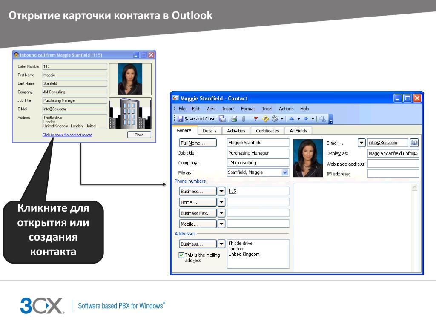Click company building image in Inbound call window
This screenshot has width=436, height=327.
(130, 113)
